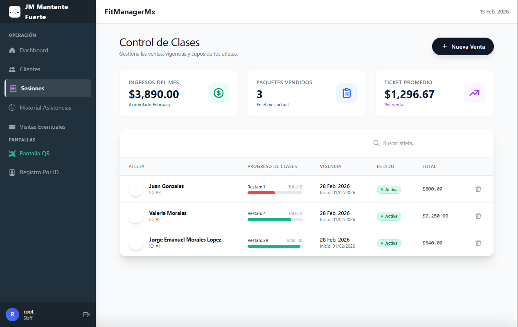Viewport: 518px width, 327px height.
Task: Delete Valeria Morales package via trash icon
Action: click(478, 216)
